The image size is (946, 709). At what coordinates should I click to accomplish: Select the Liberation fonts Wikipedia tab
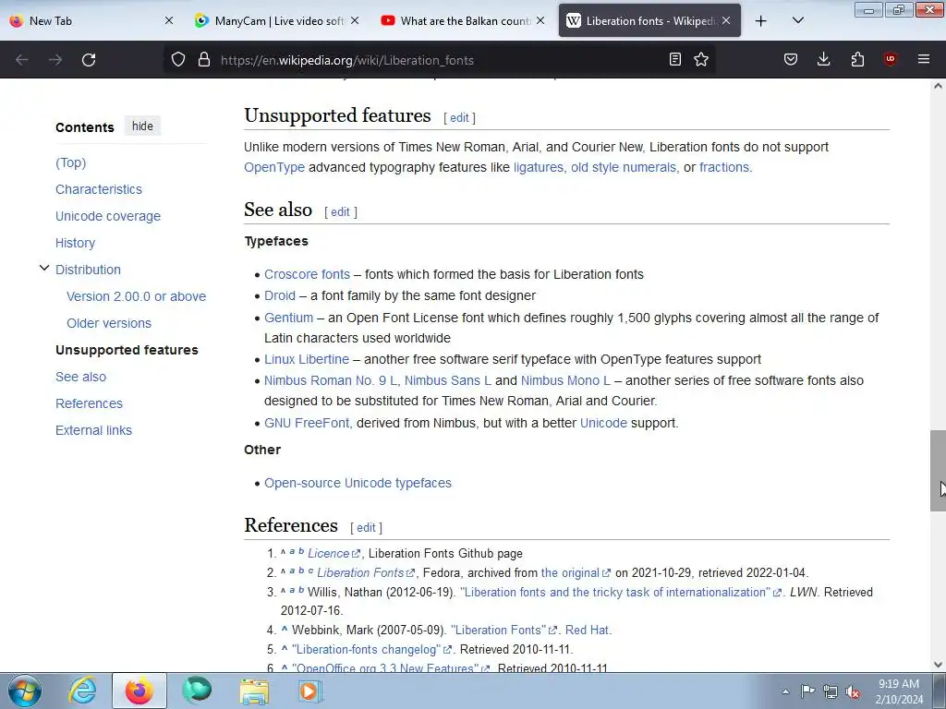[x=649, y=21]
